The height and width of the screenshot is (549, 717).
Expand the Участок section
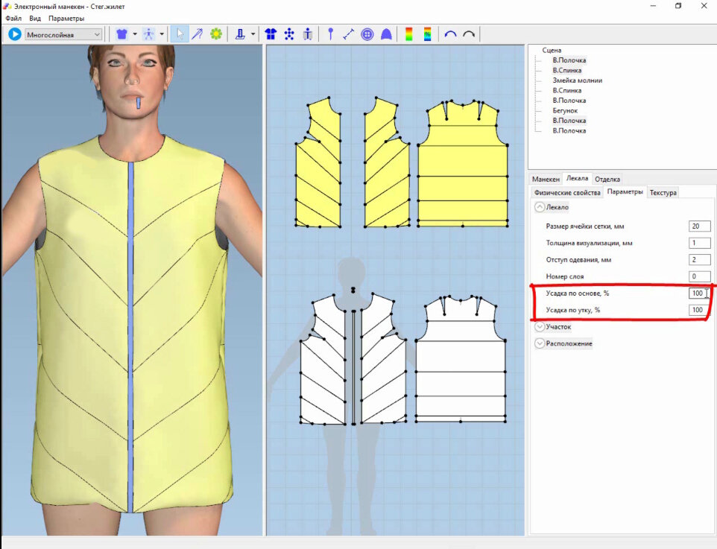pyautogui.click(x=540, y=327)
